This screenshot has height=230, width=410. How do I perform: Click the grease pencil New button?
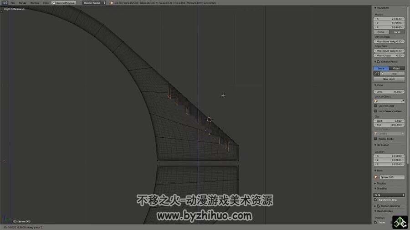tap(394, 74)
